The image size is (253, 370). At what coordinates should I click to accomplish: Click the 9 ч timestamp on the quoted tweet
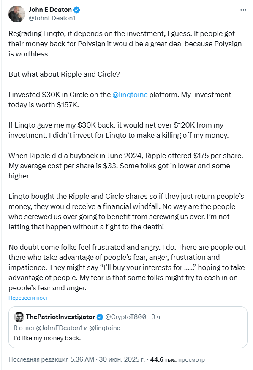[156, 317]
